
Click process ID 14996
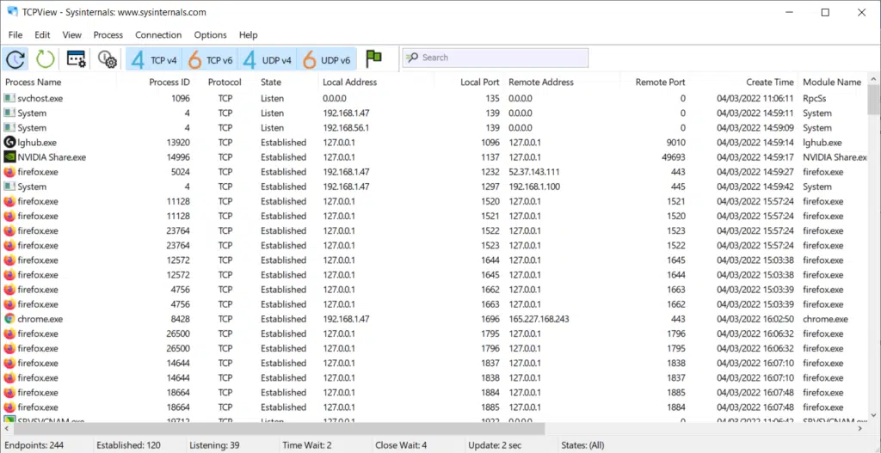click(178, 157)
